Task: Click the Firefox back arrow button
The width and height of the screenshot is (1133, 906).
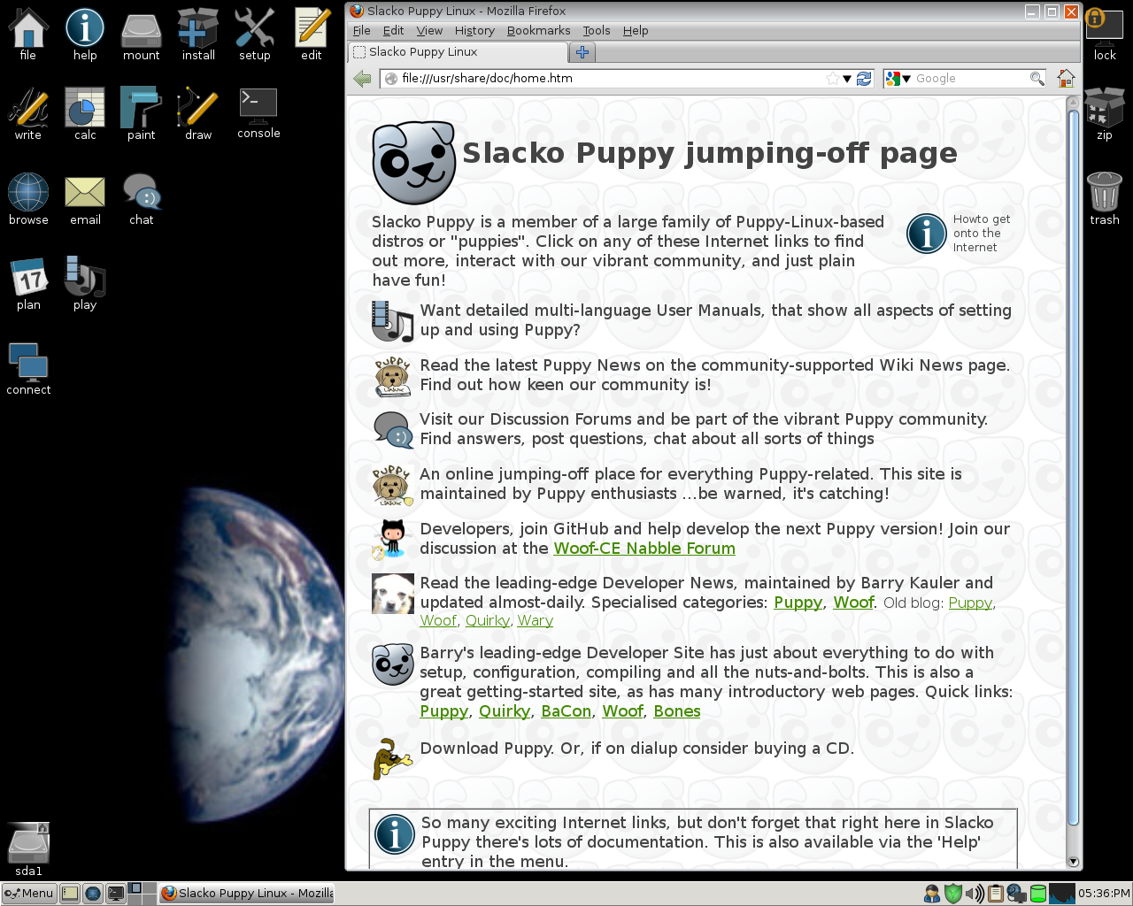Action: (x=361, y=79)
